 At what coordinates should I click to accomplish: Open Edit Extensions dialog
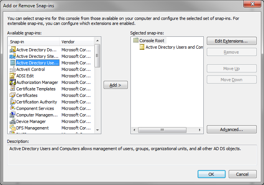click(231, 41)
